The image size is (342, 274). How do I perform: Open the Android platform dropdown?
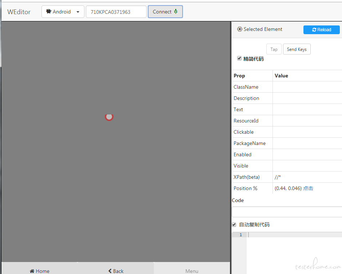[x=63, y=12]
